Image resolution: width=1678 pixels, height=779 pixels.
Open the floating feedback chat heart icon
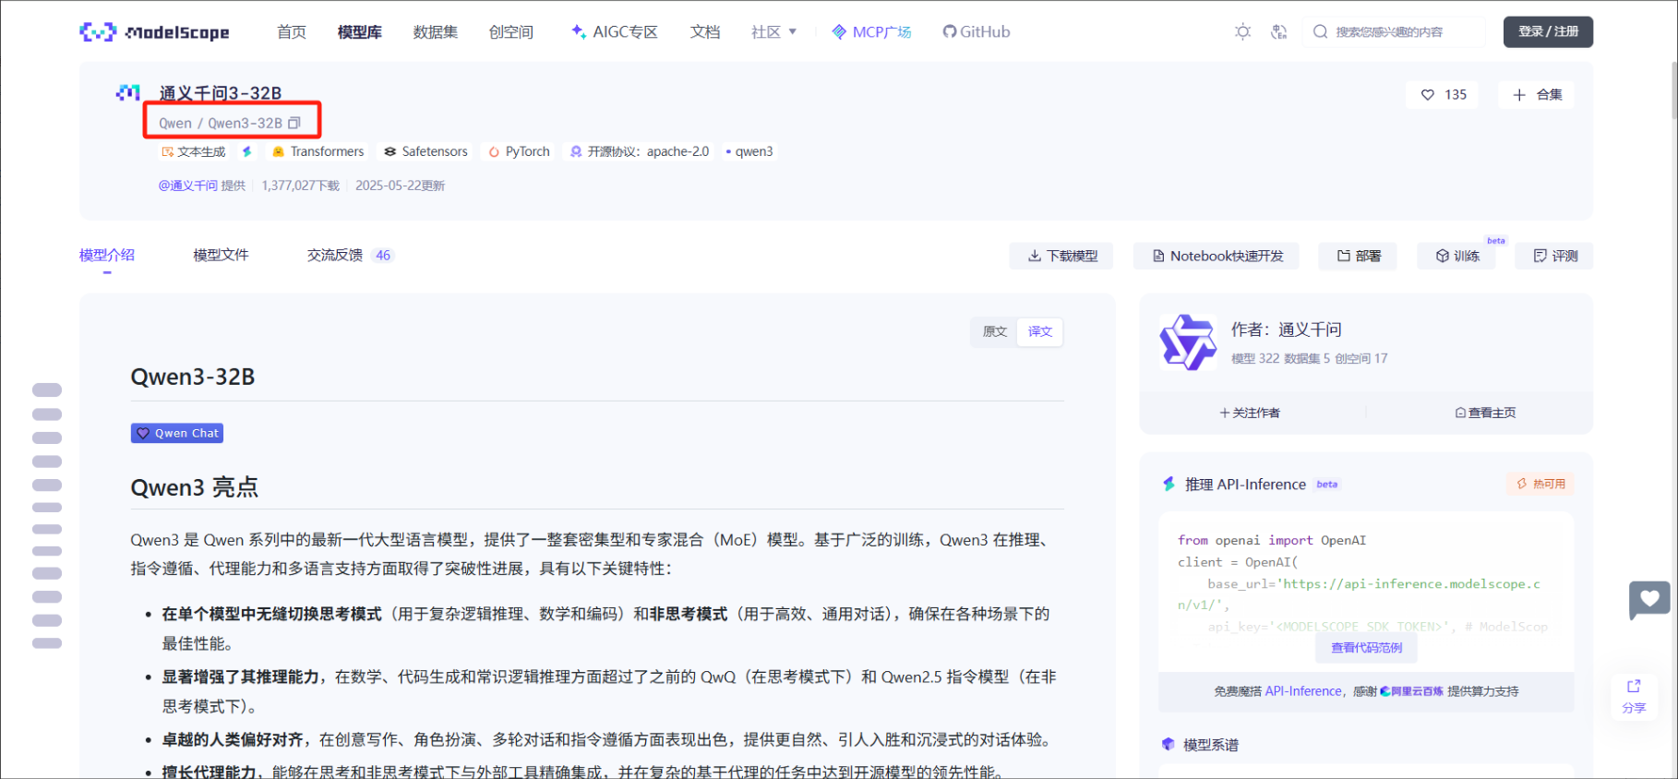[1649, 600]
